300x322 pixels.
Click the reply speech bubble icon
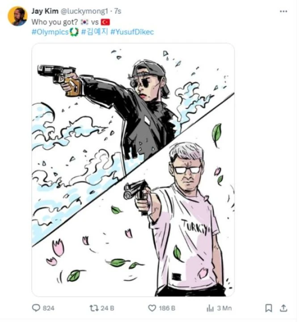click(36, 308)
